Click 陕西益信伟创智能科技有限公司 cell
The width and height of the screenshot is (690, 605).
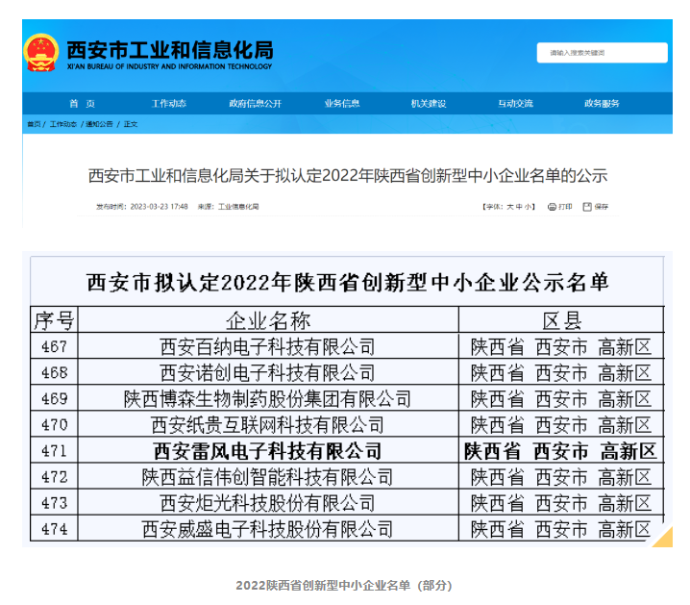[x=267, y=476]
